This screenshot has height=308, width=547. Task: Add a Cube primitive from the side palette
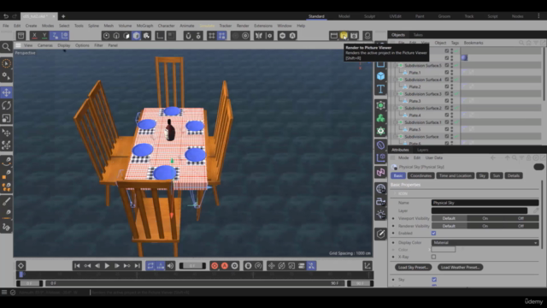(380, 76)
